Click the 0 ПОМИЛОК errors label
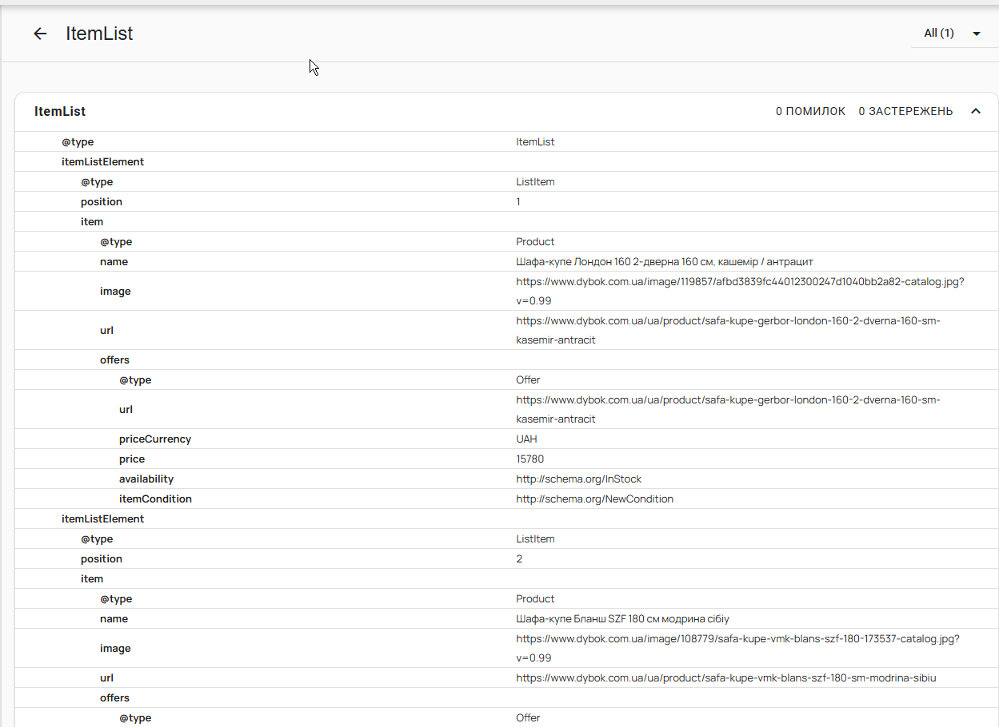The width and height of the screenshot is (999, 727). pyautogui.click(x=810, y=111)
